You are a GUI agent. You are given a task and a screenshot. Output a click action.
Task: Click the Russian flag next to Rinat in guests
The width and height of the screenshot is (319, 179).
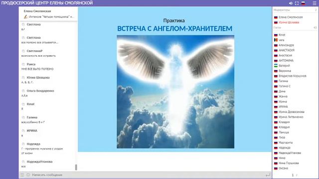pyautogui.click(x=276, y=35)
